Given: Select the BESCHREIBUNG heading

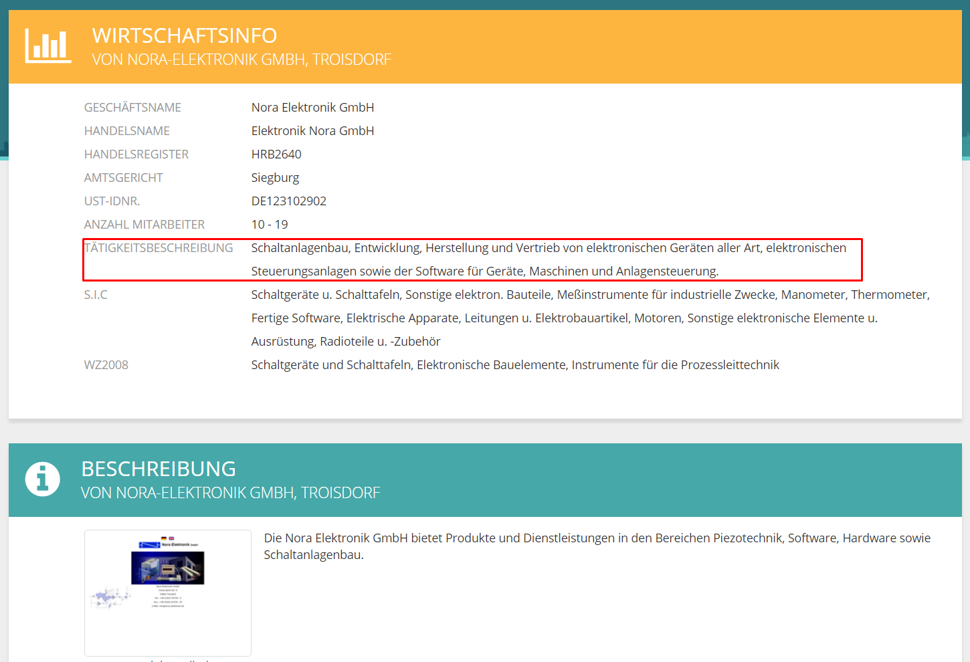Looking at the screenshot, I should click(x=159, y=469).
